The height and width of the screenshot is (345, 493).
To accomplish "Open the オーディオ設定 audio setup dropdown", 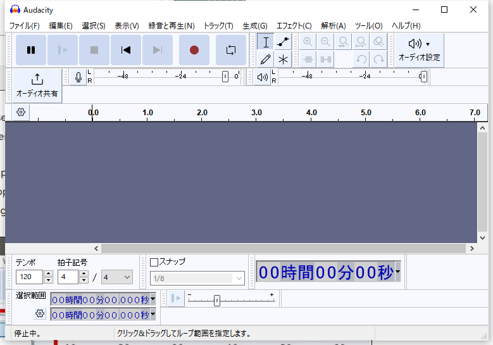I will [419, 50].
